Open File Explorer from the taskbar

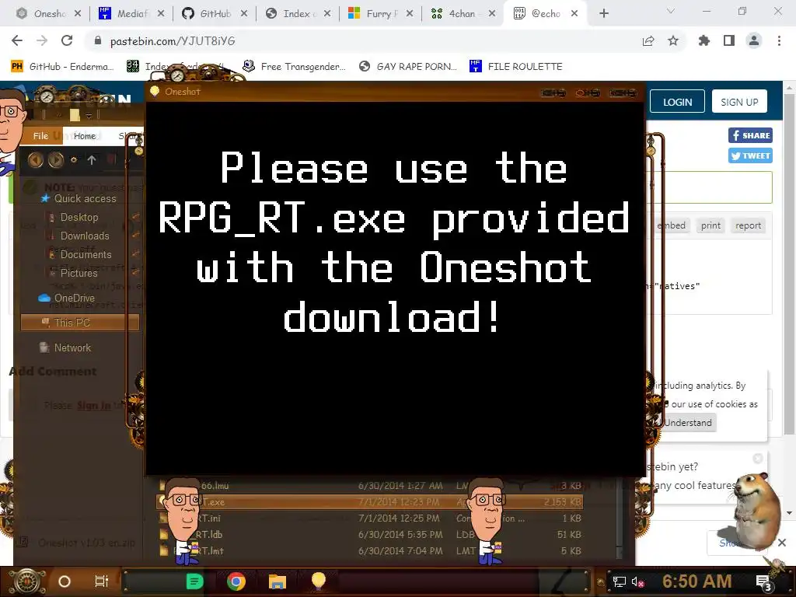tap(278, 581)
